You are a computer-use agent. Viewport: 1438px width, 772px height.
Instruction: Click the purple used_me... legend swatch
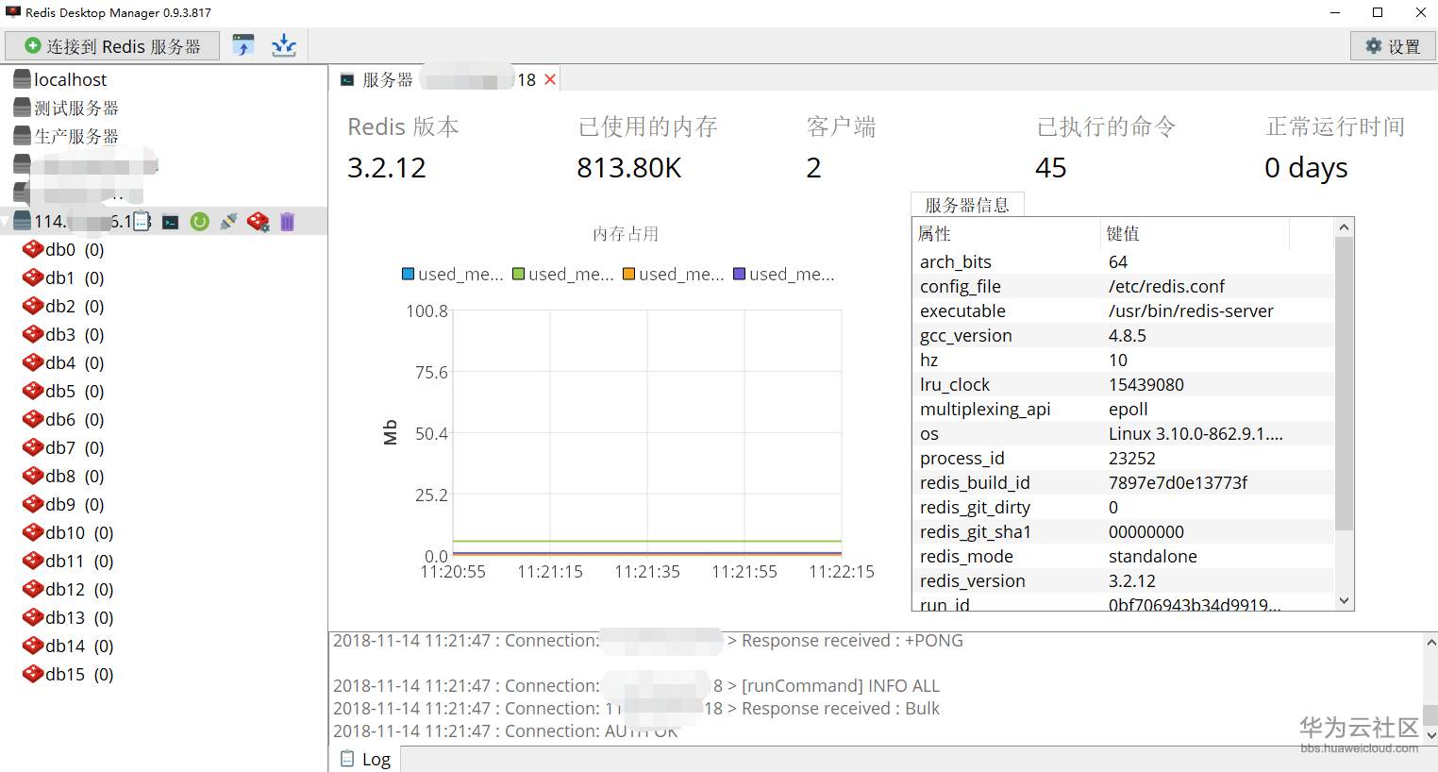[740, 274]
